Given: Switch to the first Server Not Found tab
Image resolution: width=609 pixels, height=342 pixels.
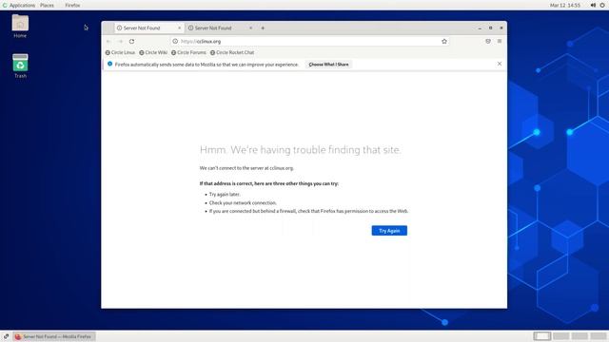Looking at the screenshot, I should pyautogui.click(x=149, y=28).
